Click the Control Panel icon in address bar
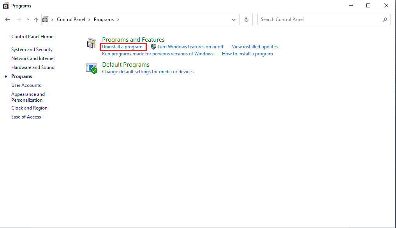 (x=46, y=19)
